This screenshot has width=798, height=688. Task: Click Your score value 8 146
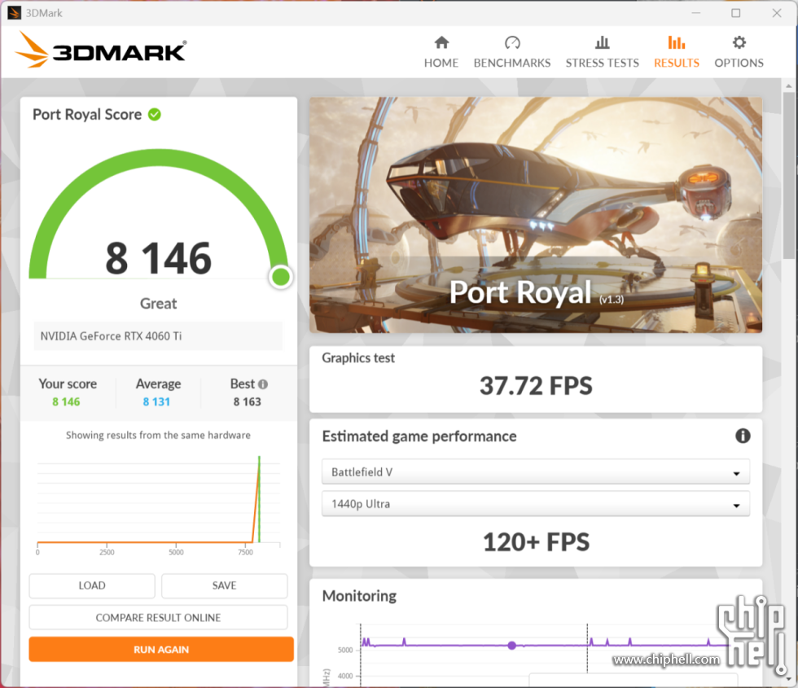(66, 402)
